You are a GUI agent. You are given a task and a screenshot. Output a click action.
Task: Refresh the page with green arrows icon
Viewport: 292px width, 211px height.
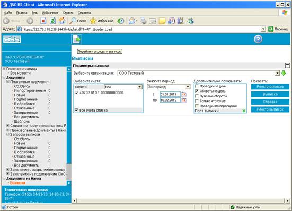click(x=53, y=21)
